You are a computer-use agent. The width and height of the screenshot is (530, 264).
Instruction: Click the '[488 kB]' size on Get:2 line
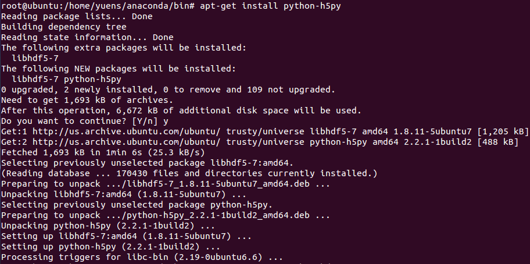pyautogui.click(x=497, y=142)
